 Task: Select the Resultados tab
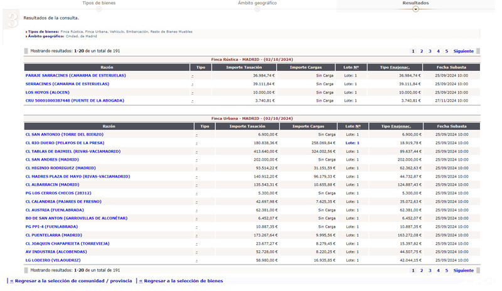(x=415, y=3)
